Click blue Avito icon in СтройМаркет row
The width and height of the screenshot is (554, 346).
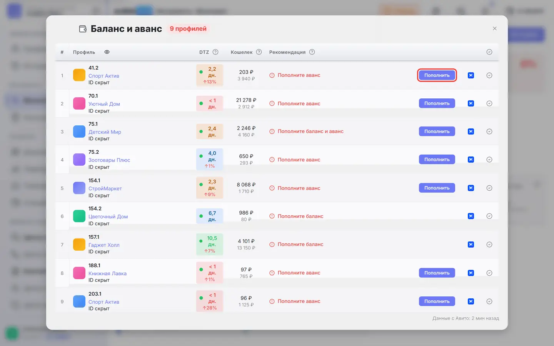471,188
